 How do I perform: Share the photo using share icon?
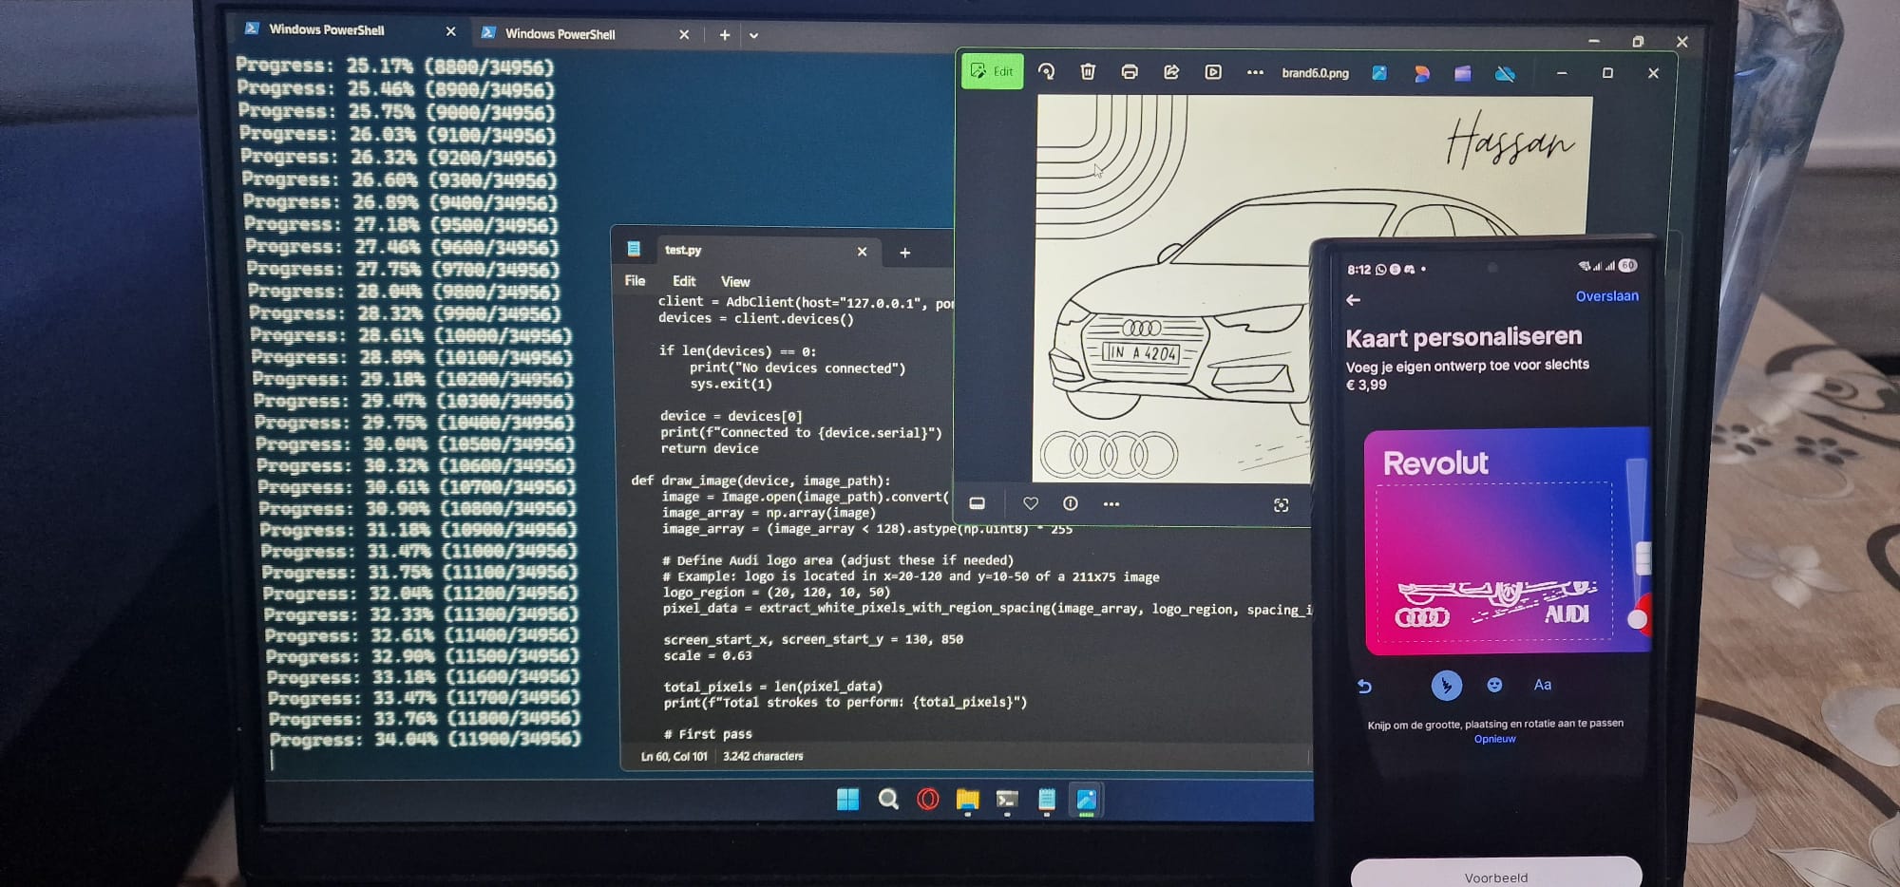[1171, 72]
